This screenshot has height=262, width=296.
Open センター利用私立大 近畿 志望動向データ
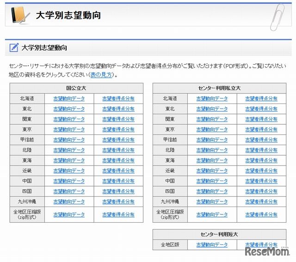[x=212, y=171]
